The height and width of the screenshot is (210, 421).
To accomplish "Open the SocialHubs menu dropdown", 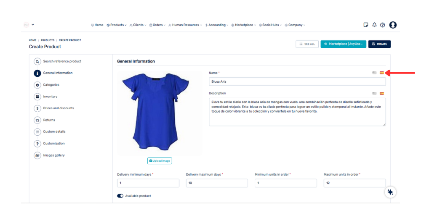I will pos(270,25).
